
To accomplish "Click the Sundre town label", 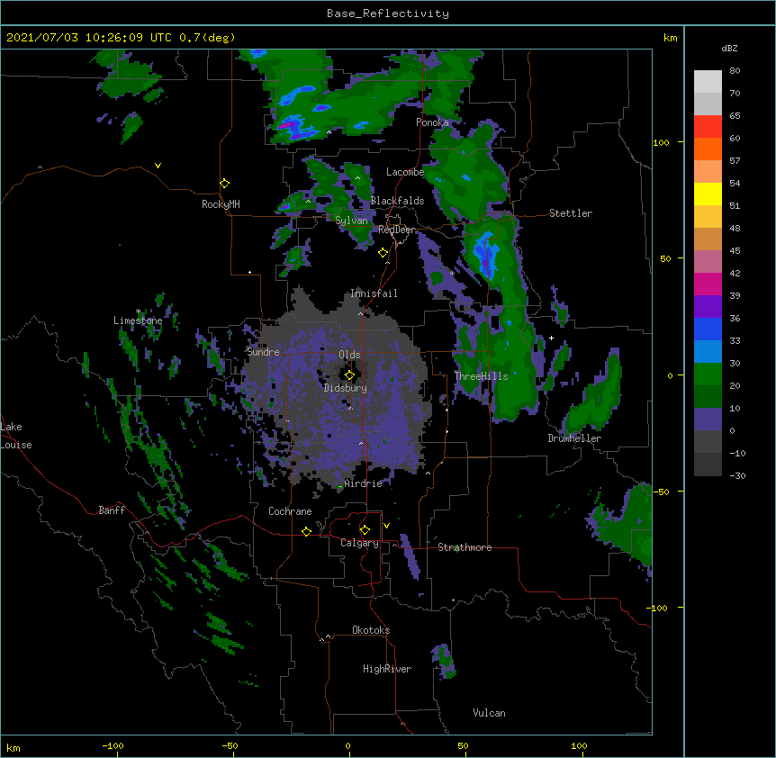I will 263,352.
